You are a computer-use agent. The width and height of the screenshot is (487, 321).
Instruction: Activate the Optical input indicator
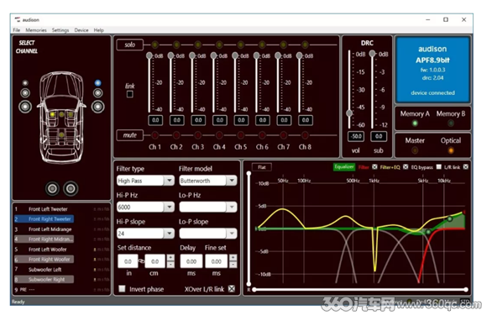tap(451, 150)
